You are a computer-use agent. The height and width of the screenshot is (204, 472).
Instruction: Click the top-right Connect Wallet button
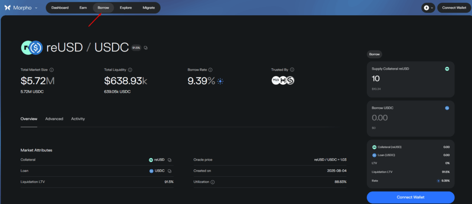pos(454,8)
